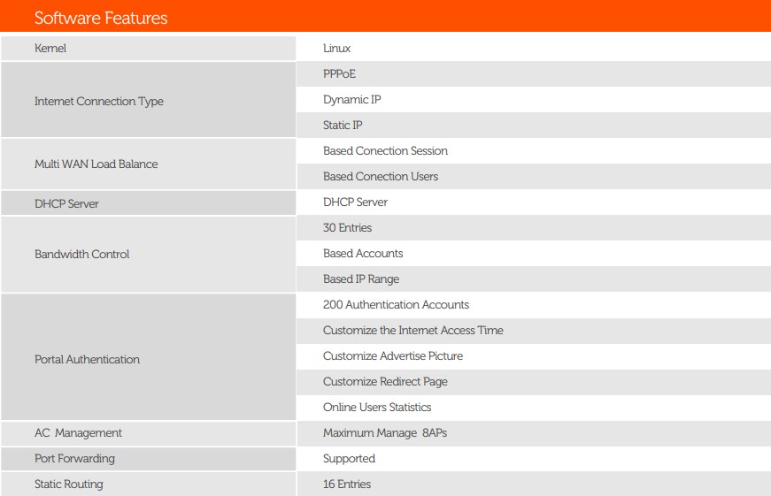Click '200 Authentication Accounts' text

click(x=396, y=304)
